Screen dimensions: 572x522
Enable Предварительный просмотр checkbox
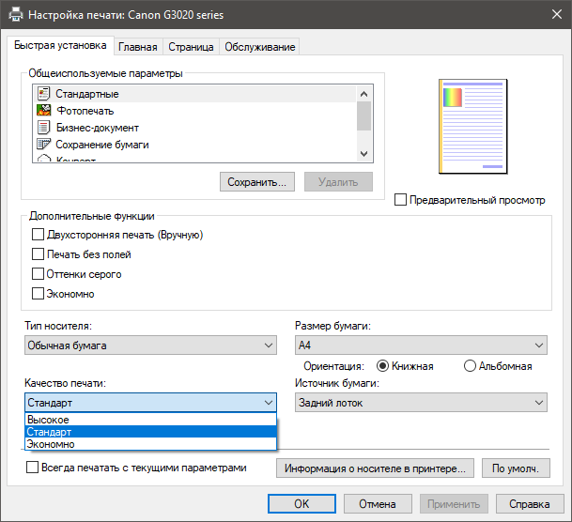[x=400, y=200]
